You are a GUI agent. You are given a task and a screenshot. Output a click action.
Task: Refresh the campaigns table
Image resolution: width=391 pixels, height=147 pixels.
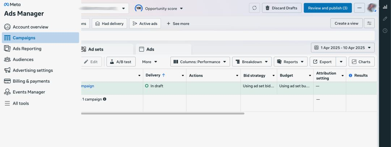[x=254, y=8]
